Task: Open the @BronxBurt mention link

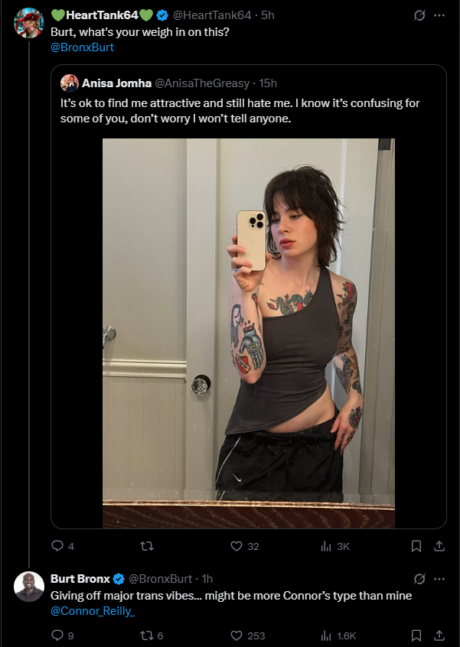Action: pyautogui.click(x=82, y=47)
